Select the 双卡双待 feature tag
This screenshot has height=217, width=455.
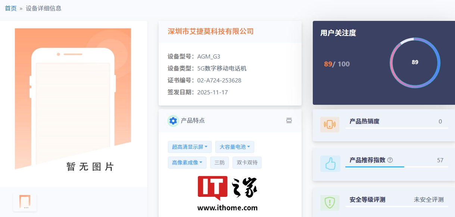[x=247, y=163]
